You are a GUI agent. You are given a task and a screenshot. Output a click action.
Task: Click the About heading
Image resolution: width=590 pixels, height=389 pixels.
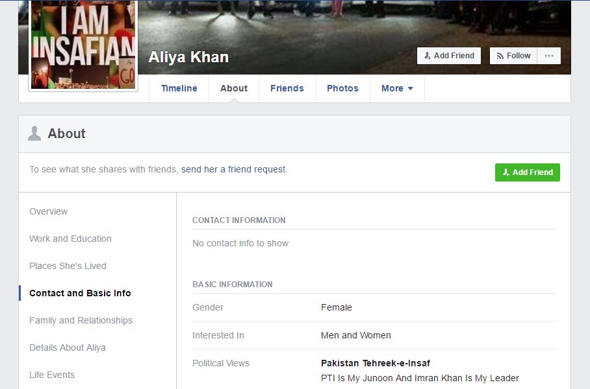66,134
